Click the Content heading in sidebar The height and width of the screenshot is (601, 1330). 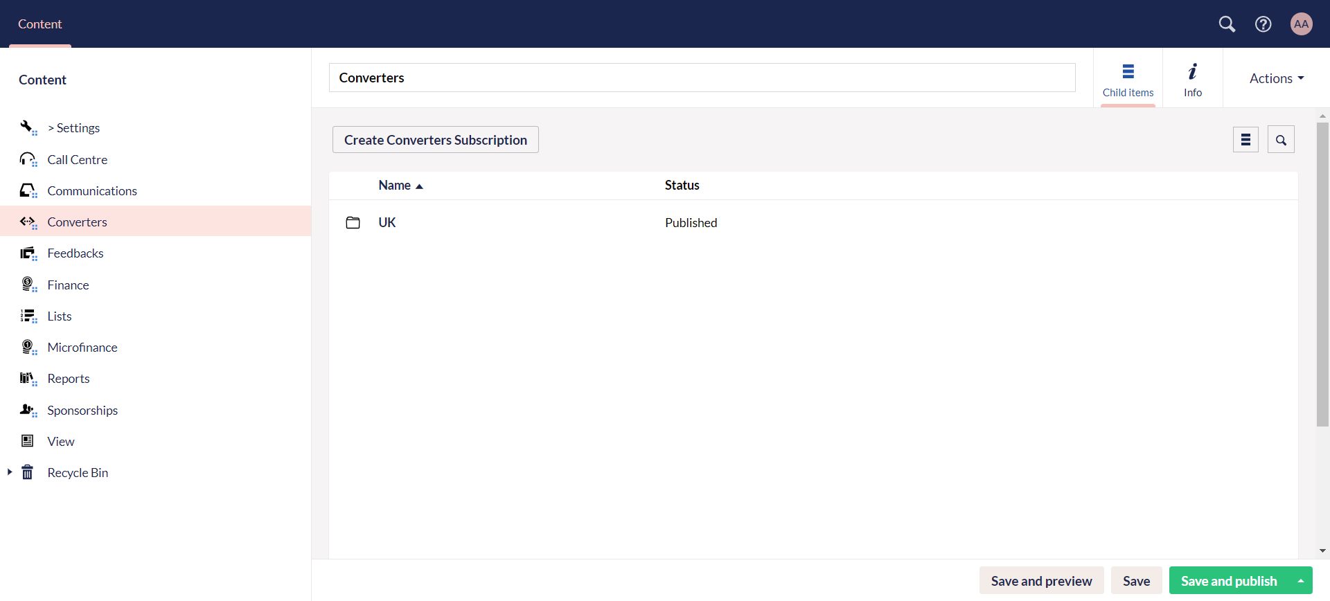point(42,80)
